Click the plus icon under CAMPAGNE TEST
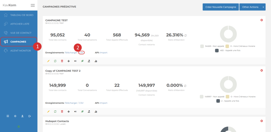This screenshot has height=132, width=271. pos(69,61)
